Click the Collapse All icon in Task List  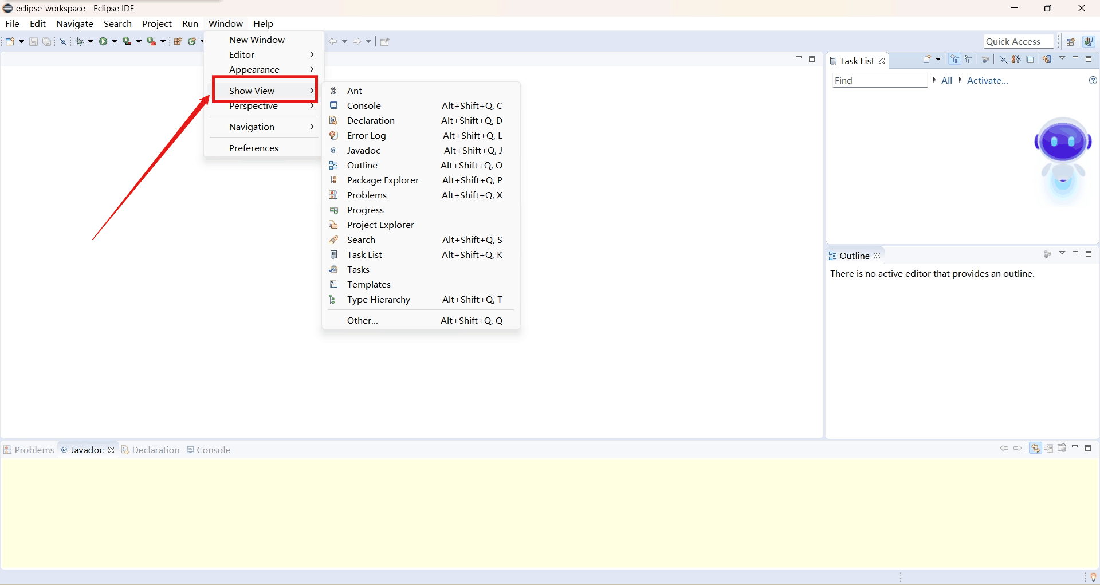(x=1030, y=59)
